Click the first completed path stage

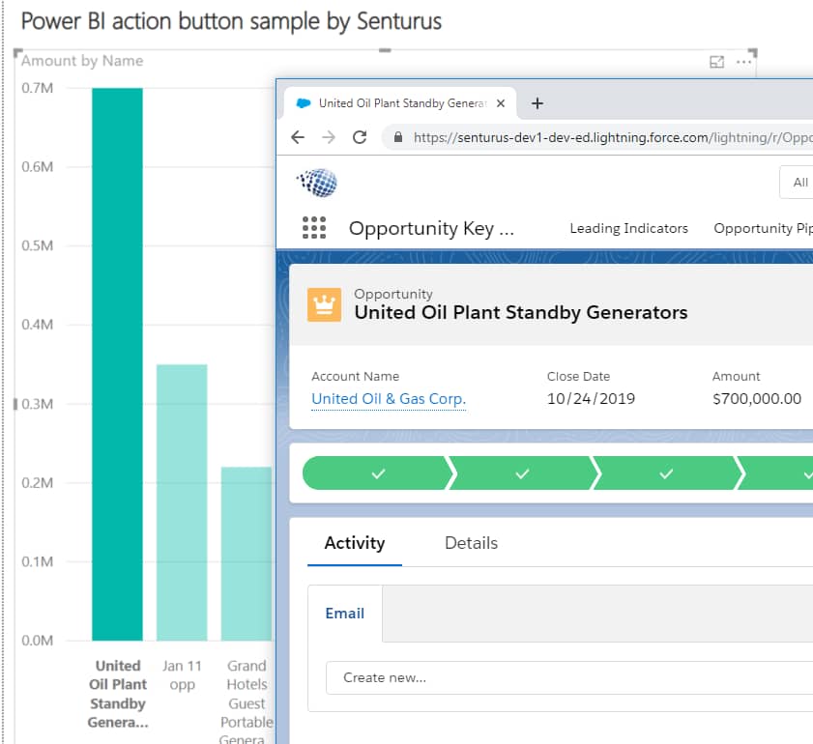coord(377,474)
